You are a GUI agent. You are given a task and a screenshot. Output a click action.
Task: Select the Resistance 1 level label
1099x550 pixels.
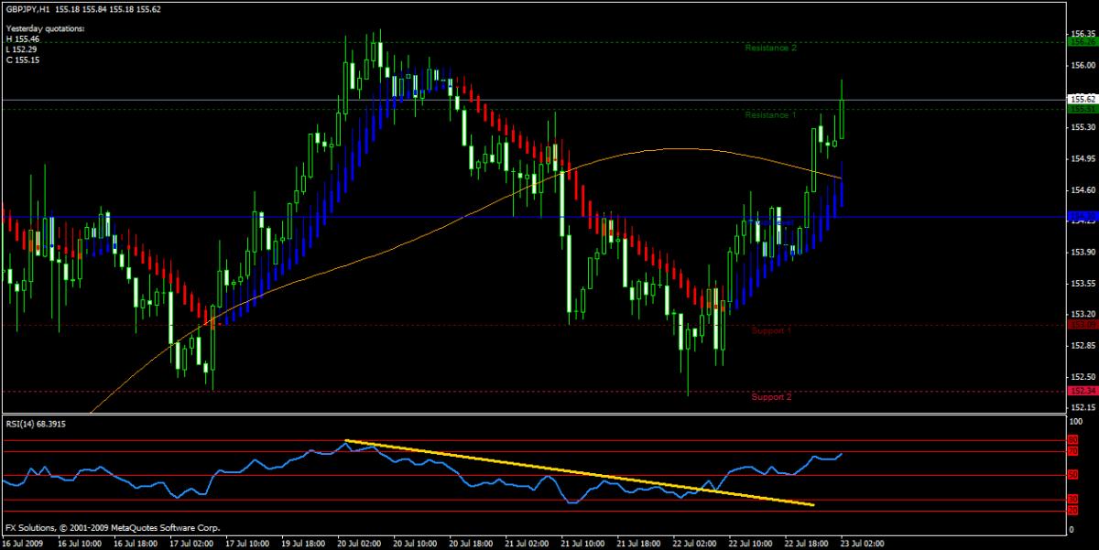pyautogui.click(x=770, y=115)
